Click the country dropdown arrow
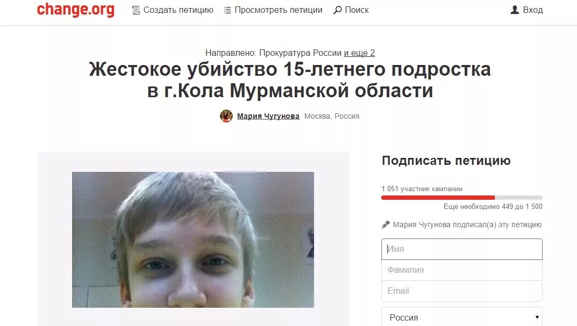 pos(537,317)
